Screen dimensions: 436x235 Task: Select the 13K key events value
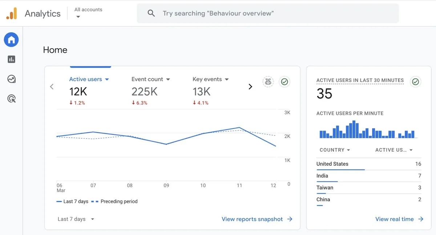click(202, 92)
